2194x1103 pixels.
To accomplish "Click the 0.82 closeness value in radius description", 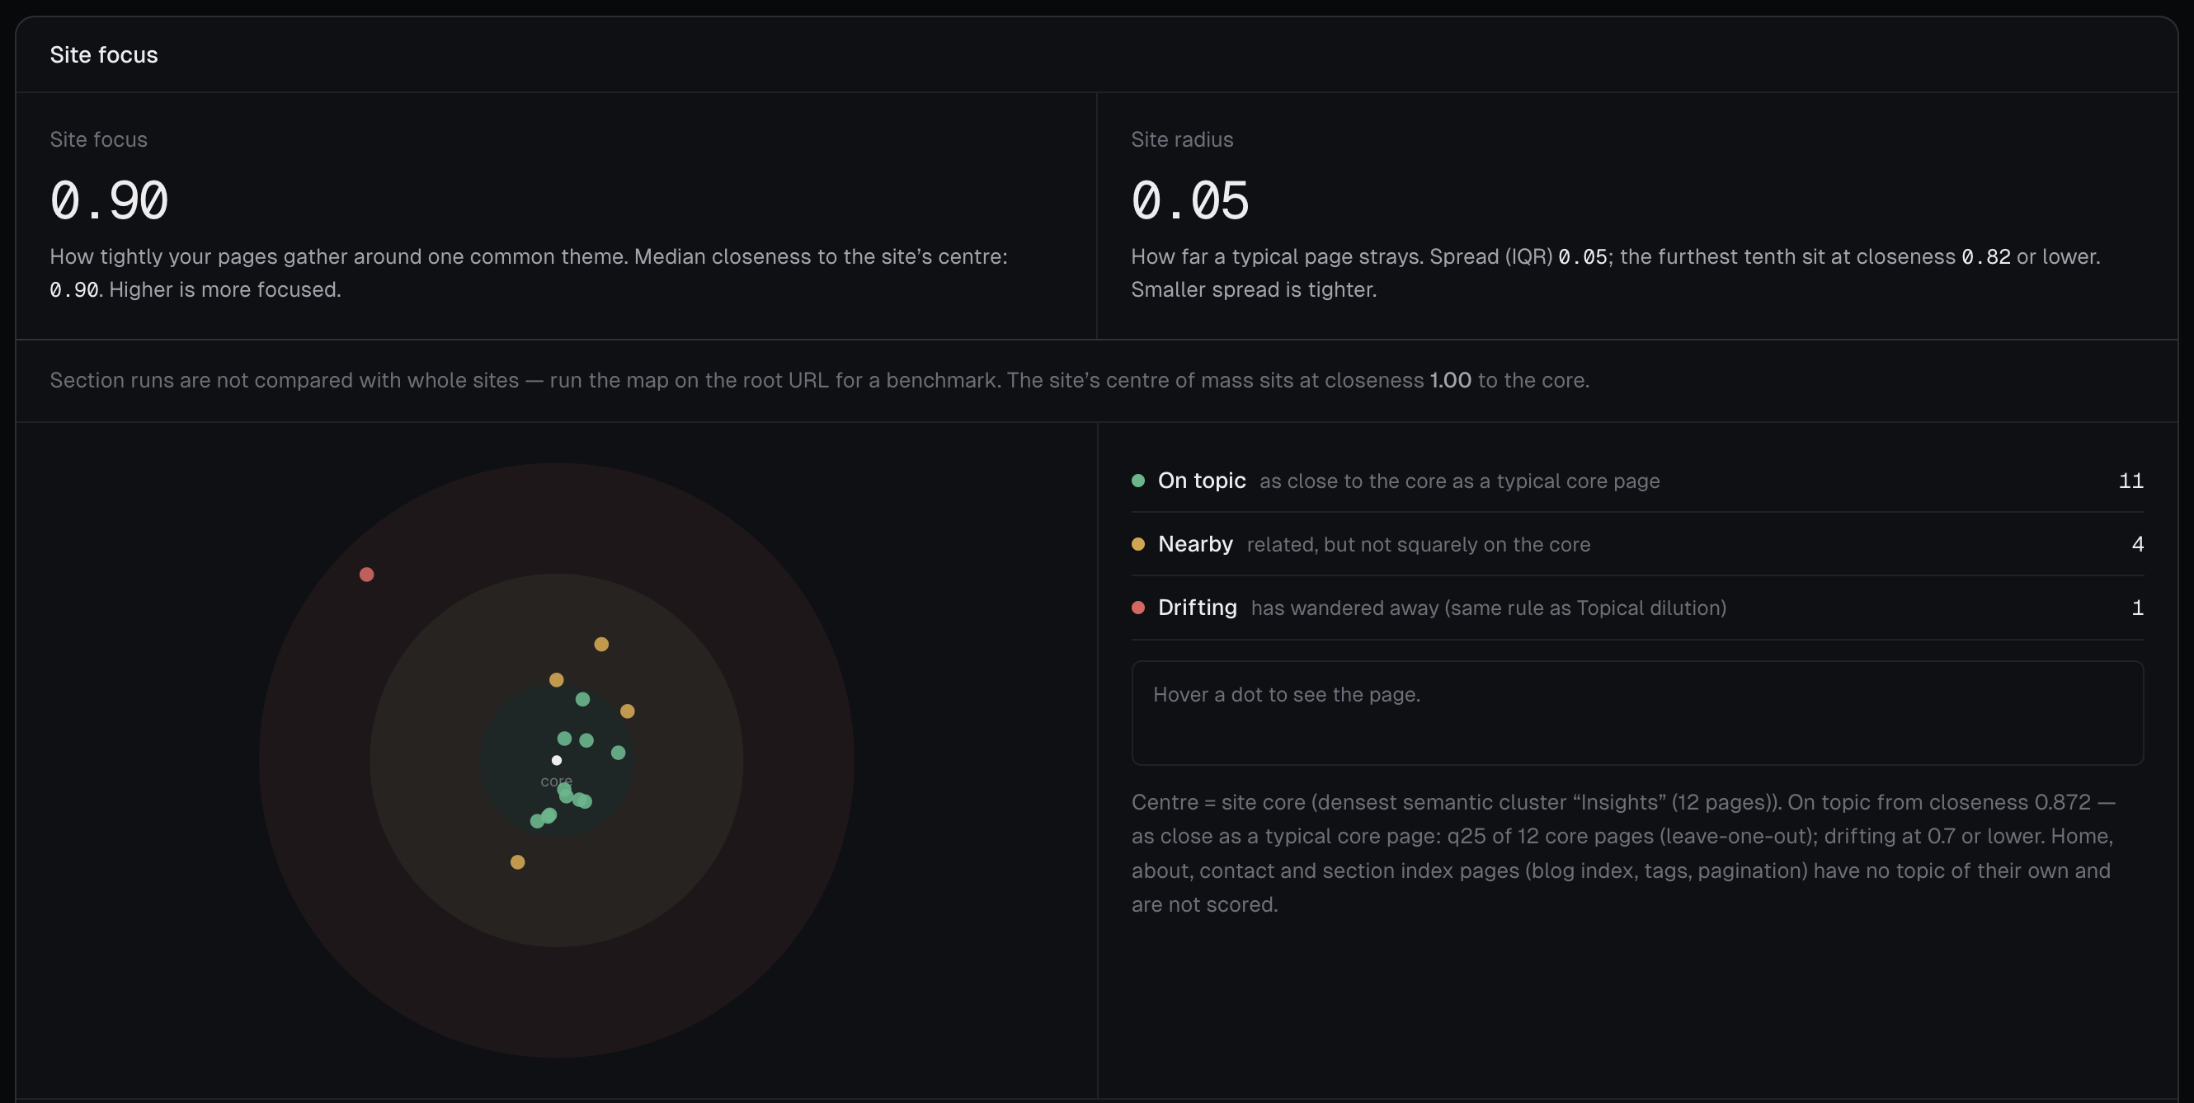I will 1985,257.
